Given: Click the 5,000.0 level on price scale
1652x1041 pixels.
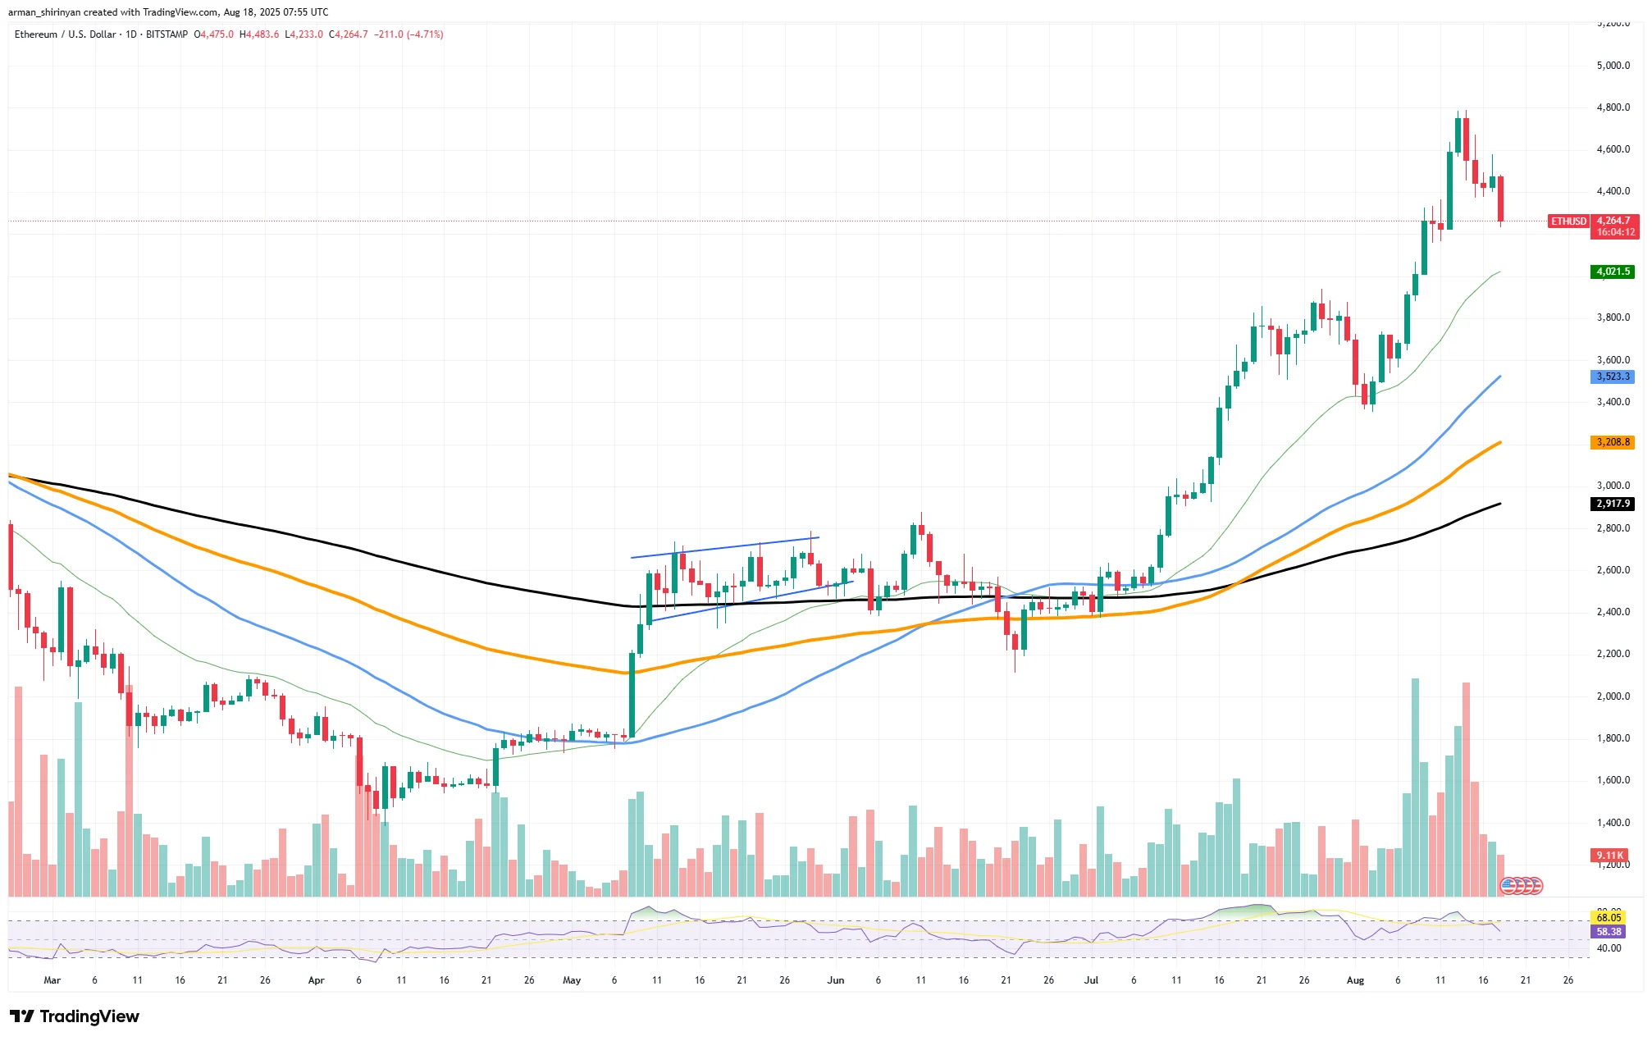Looking at the screenshot, I should 1613,66.
